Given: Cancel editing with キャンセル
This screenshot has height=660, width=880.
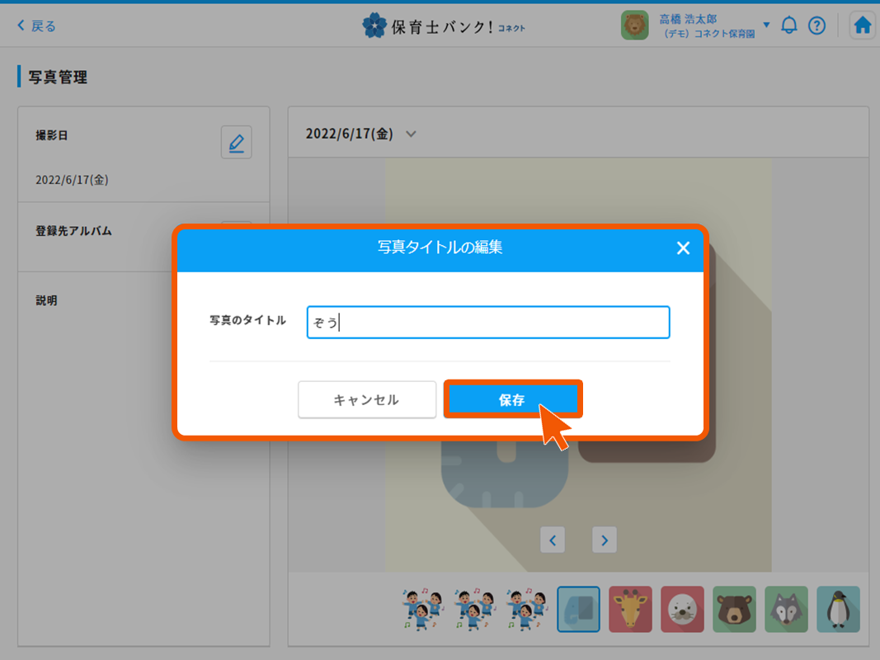Looking at the screenshot, I should (x=367, y=399).
